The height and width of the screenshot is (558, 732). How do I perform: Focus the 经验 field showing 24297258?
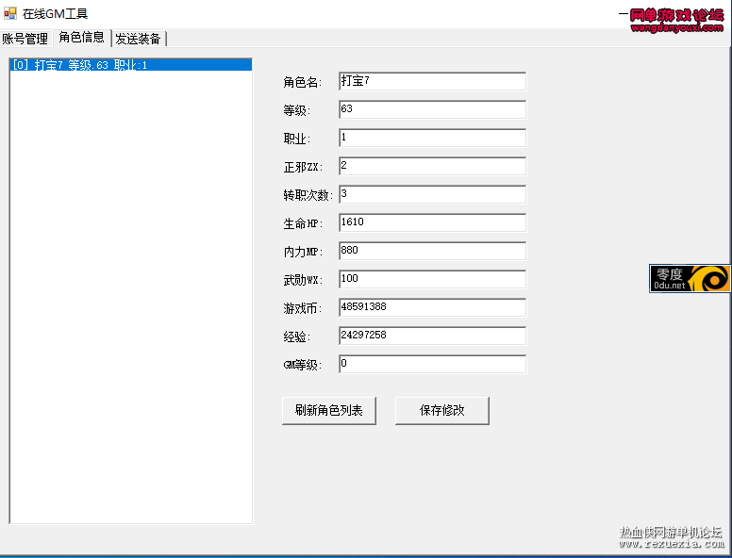click(x=432, y=336)
